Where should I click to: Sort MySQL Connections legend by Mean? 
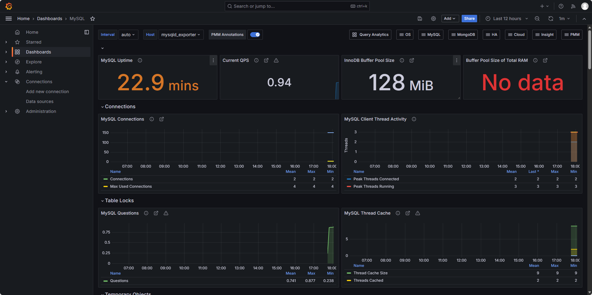pos(290,172)
